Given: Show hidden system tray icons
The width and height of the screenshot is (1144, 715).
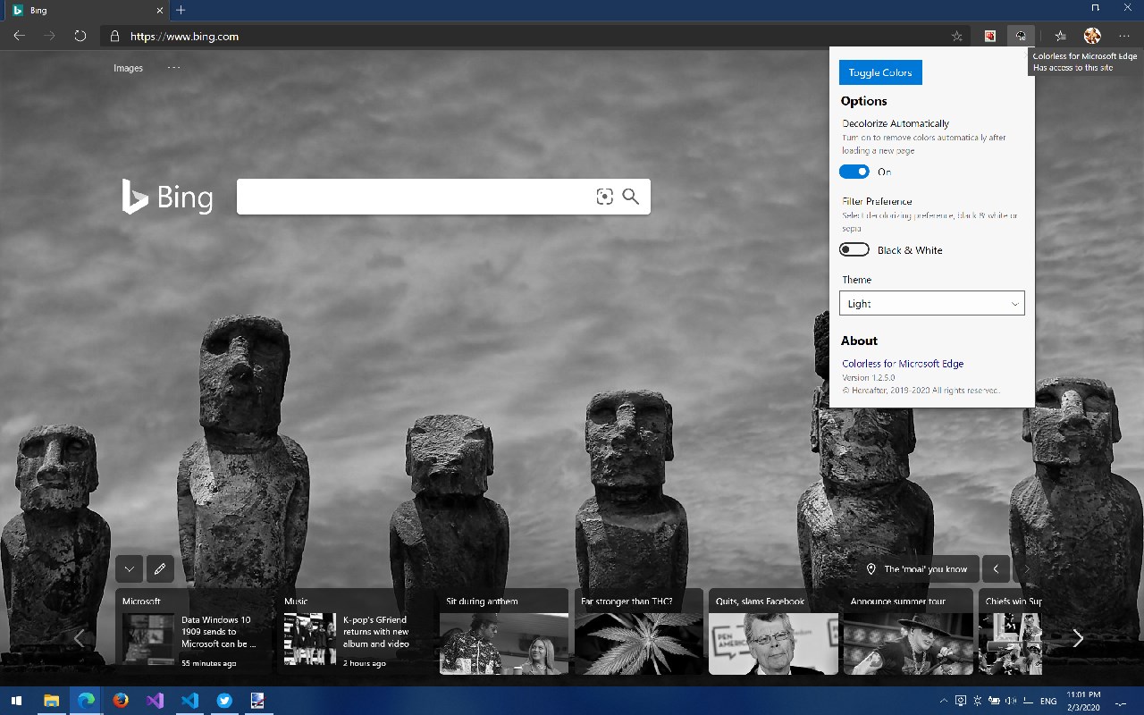Looking at the screenshot, I should pos(945,701).
